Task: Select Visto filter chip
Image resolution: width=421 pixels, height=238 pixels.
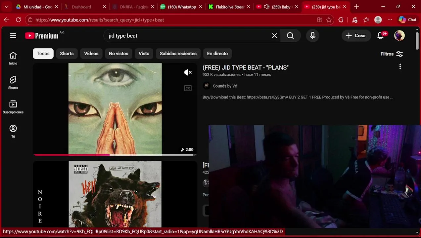Action: click(x=144, y=54)
